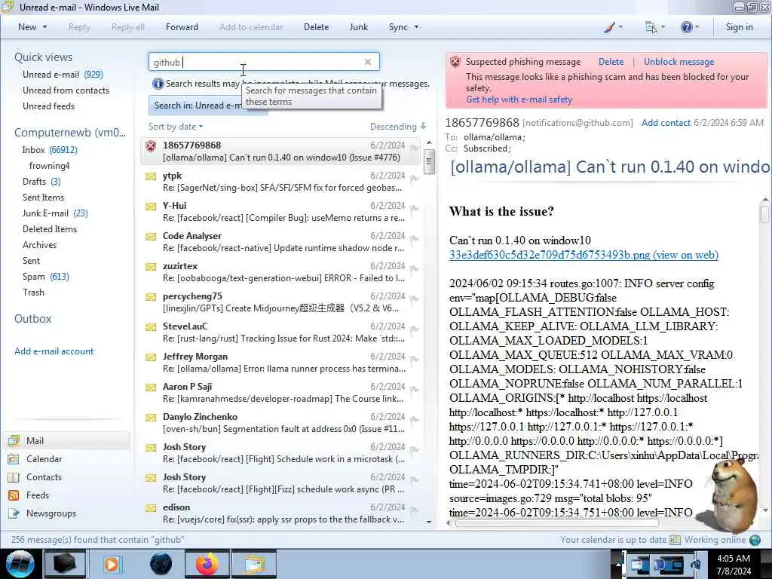Click envelope icon of percycheng75 message
This screenshot has height=579, width=772.
coord(151,297)
